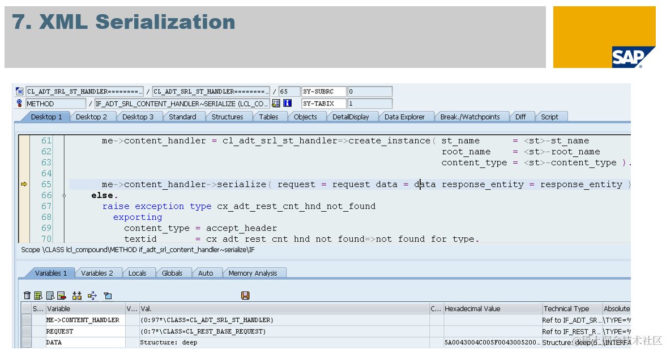The height and width of the screenshot is (350, 666).
Task: Click the 'exporting' keyword on line 68
Action: (x=138, y=217)
